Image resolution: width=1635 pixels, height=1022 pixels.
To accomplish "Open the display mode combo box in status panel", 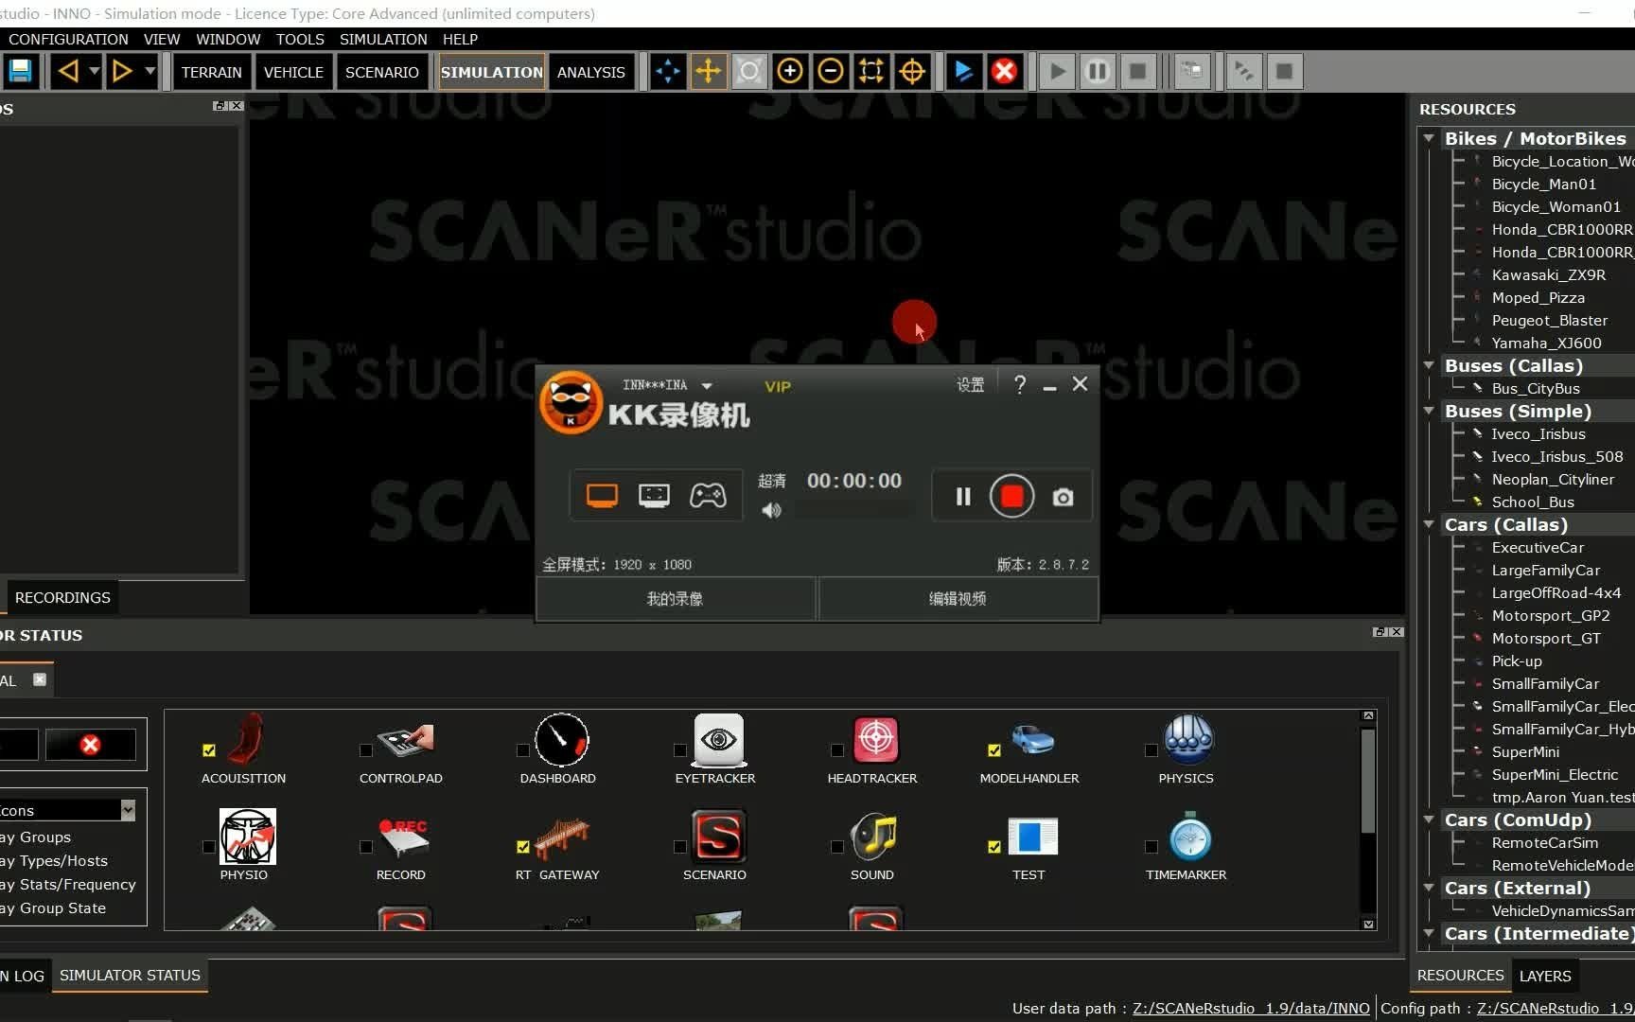I will [68, 810].
